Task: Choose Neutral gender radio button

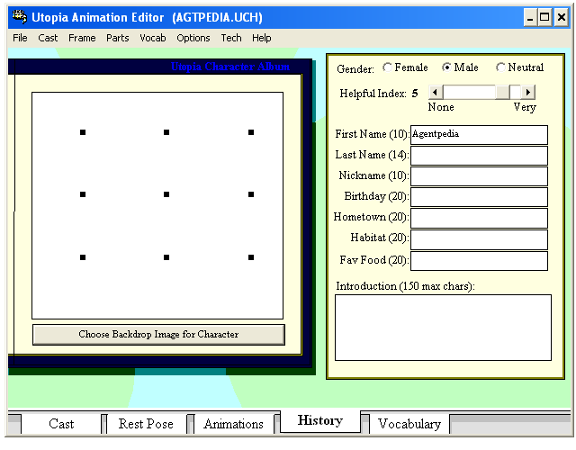Action: point(501,67)
